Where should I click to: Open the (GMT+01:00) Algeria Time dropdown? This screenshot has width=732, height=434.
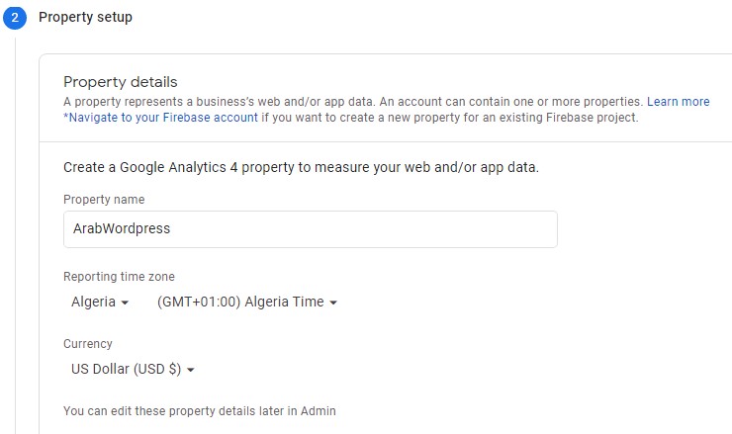pos(247,303)
